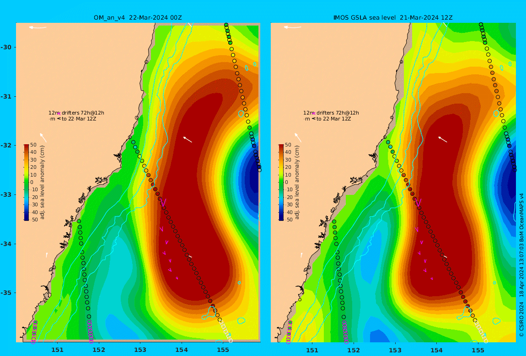Click the -34 latitude label
Image resolution: width=526 pixels, height=356 pixels.
5,244
